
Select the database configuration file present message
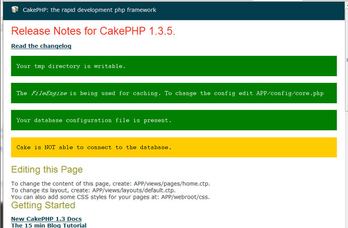174,120
